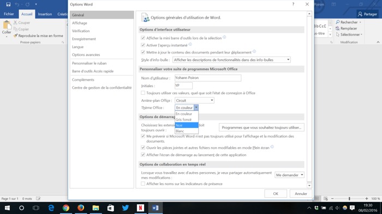This screenshot has width=382, height=214.
Task: Open Task View on taskbar
Action: 36,208
